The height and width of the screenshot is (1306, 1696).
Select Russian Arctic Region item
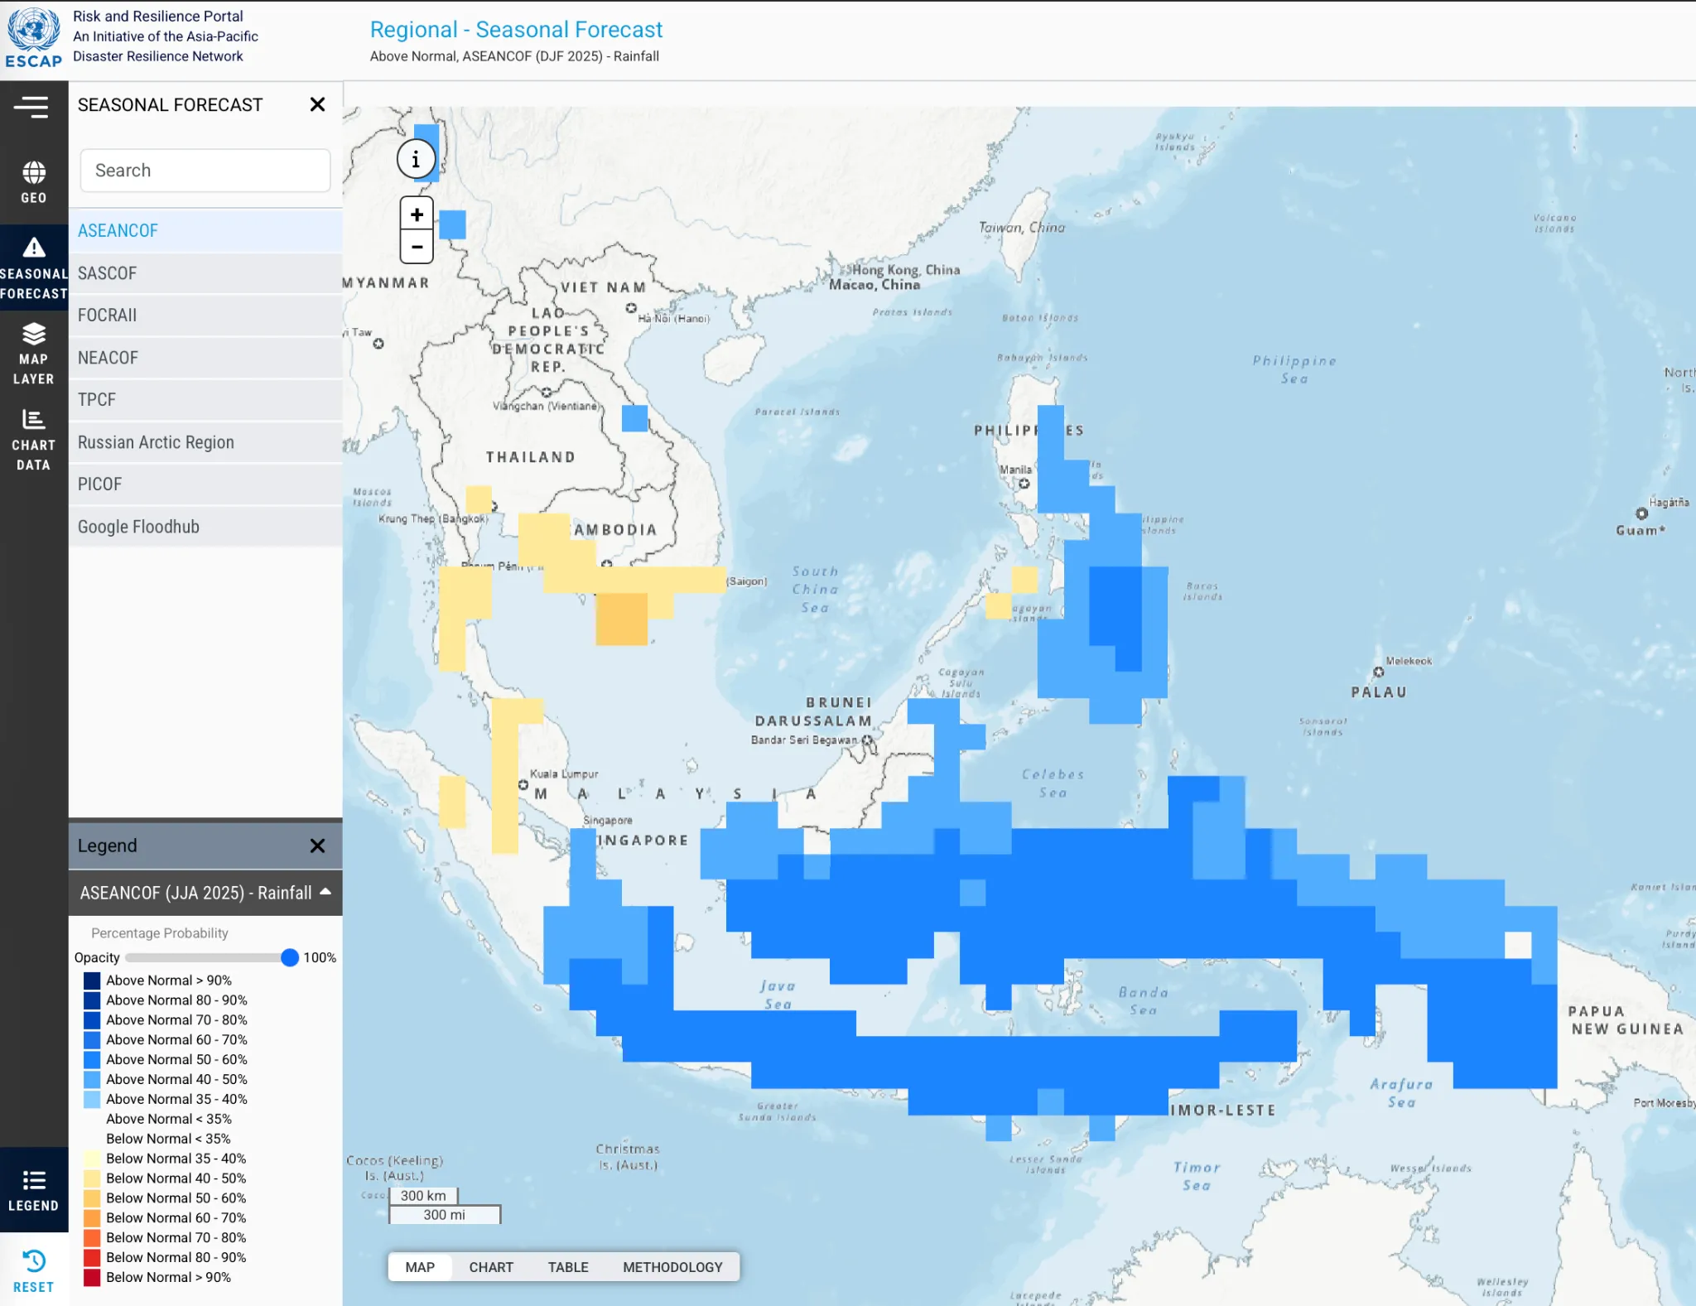click(x=205, y=442)
